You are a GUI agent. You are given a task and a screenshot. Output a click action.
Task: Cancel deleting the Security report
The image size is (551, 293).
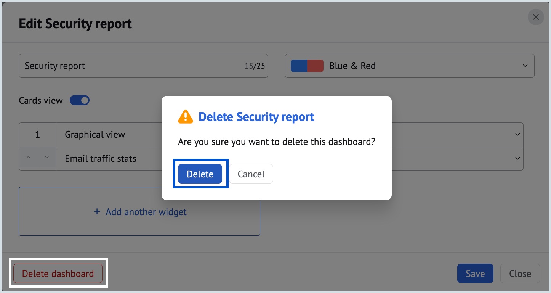coord(251,174)
